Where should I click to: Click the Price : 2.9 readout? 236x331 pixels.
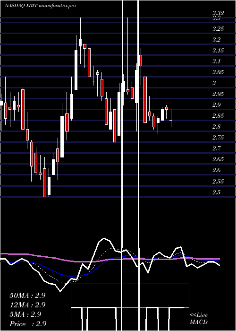[28, 324]
